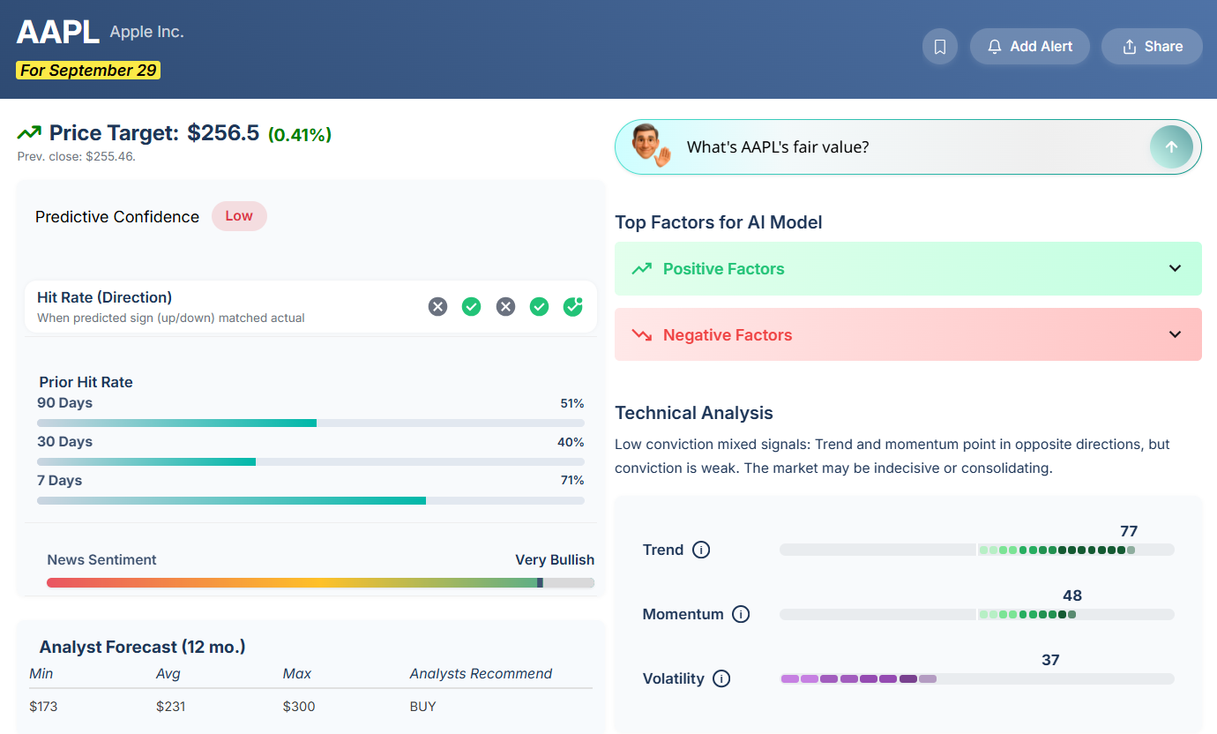Submit the fair value question with arrow
The height and width of the screenshot is (734, 1217).
point(1171,147)
